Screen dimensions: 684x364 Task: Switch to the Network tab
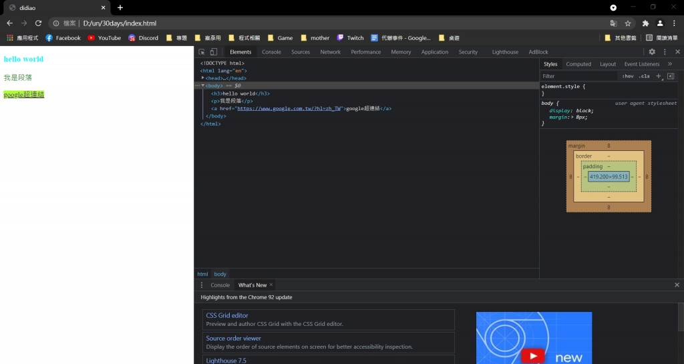330,52
